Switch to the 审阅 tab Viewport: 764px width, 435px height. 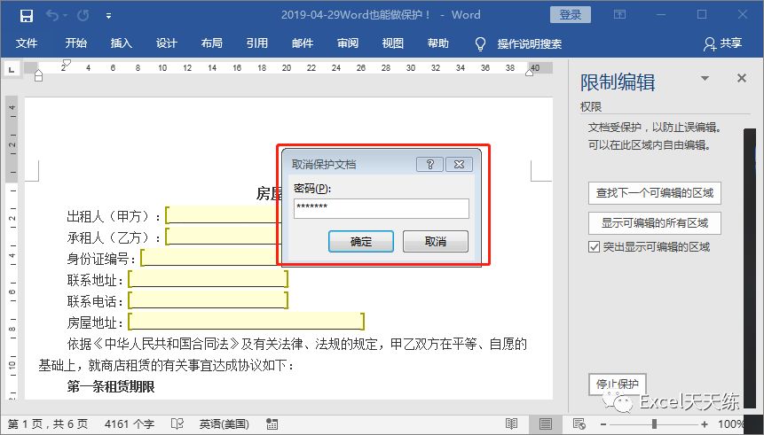tap(348, 43)
